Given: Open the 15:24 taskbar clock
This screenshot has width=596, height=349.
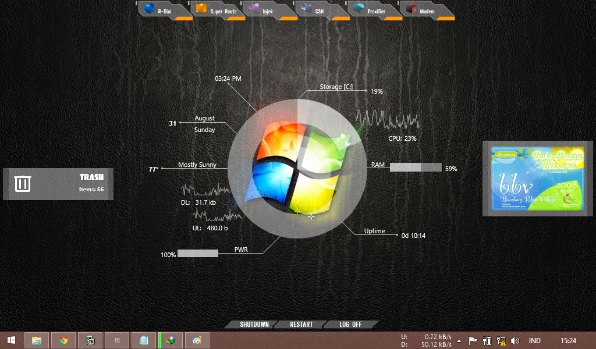Looking at the screenshot, I should click(x=568, y=341).
